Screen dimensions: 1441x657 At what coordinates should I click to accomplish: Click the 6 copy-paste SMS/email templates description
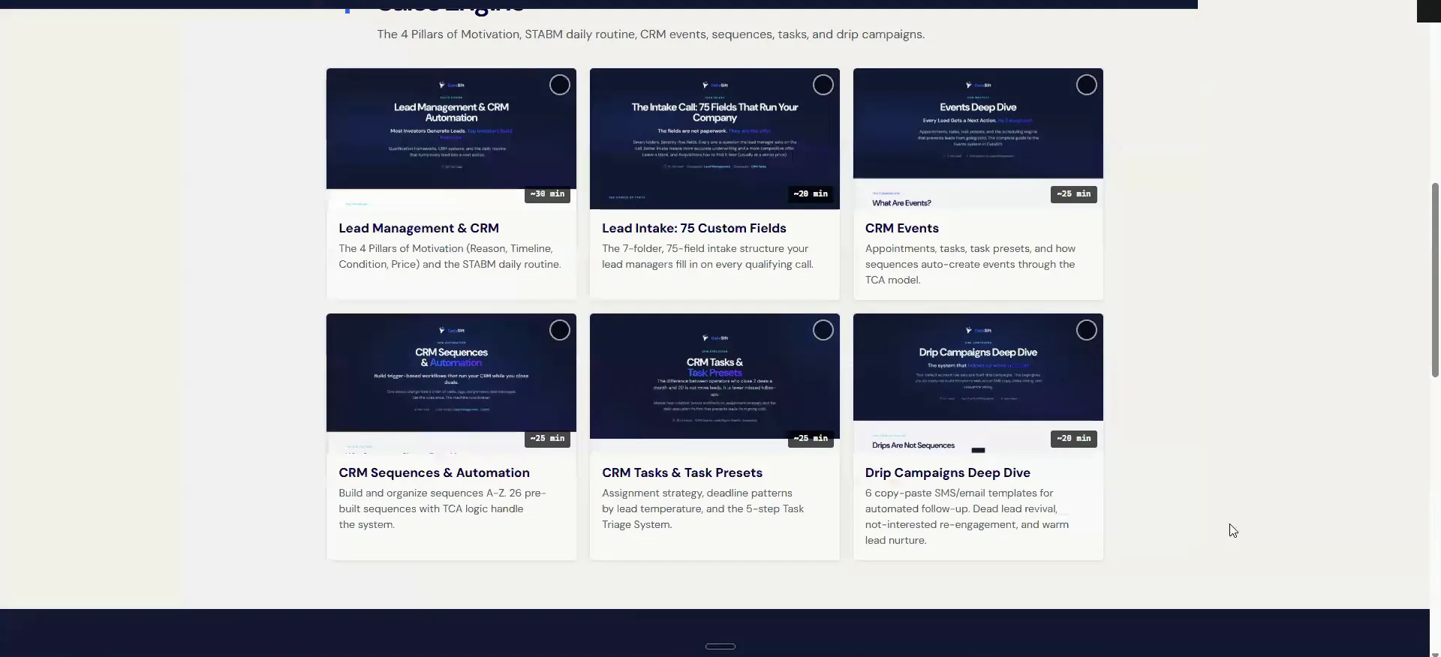click(x=967, y=517)
